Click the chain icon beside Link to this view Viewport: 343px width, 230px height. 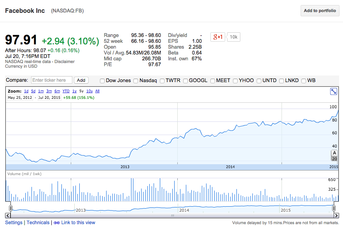point(56,223)
